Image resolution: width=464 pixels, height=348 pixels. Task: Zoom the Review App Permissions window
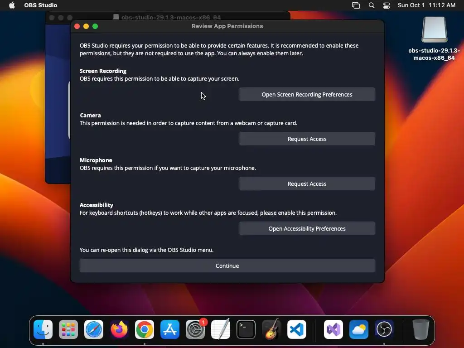[x=95, y=26]
